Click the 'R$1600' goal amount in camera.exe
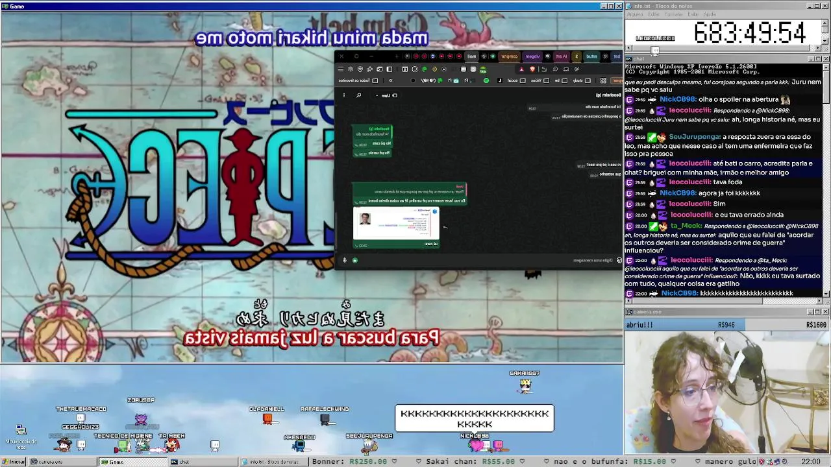The image size is (831, 467). tap(816, 325)
